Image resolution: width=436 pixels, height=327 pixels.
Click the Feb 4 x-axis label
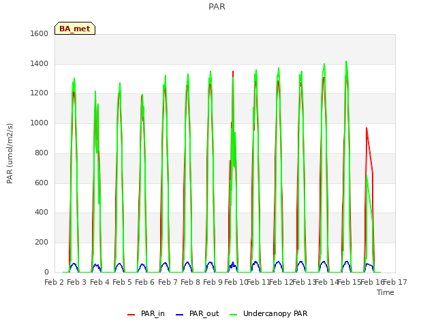[99, 282]
